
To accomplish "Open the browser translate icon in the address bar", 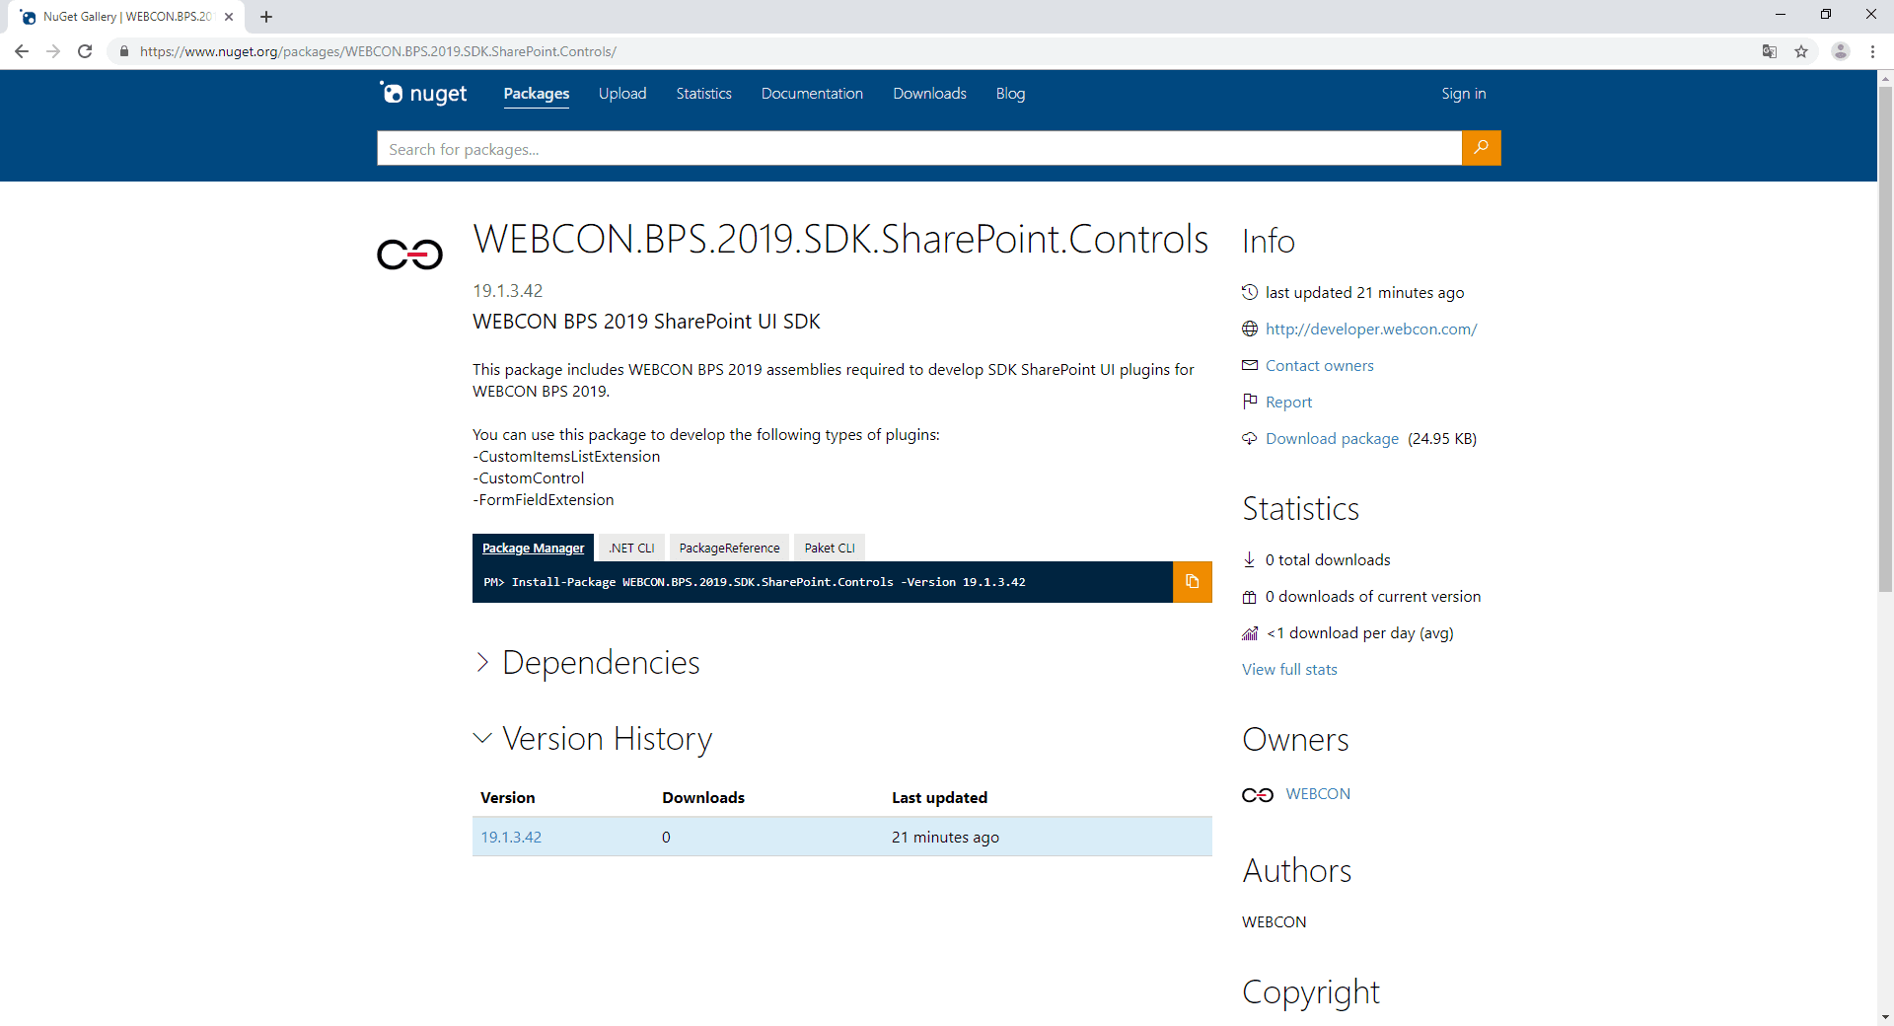I will pyautogui.click(x=1770, y=51).
